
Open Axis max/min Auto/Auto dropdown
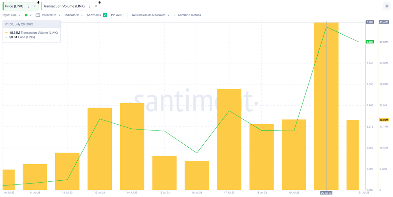[151, 15]
